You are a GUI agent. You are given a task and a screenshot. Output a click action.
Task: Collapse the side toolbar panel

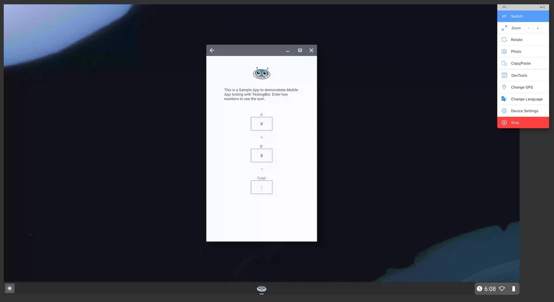542,7
